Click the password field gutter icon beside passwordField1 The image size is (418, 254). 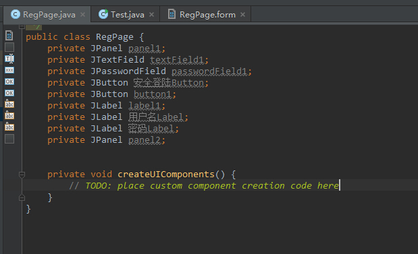tap(9, 70)
